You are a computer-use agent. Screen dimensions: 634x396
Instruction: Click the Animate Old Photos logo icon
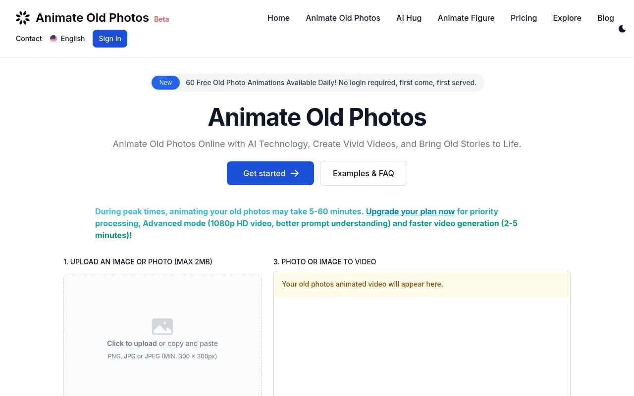coord(23,17)
